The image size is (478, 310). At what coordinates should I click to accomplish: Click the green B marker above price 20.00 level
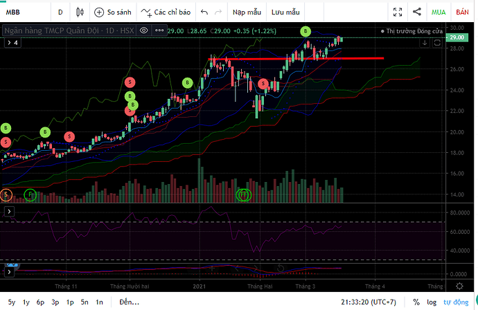click(45, 132)
